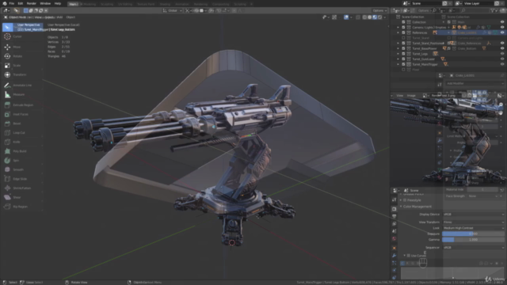Enable the Use Curves checkbox

click(x=409, y=256)
